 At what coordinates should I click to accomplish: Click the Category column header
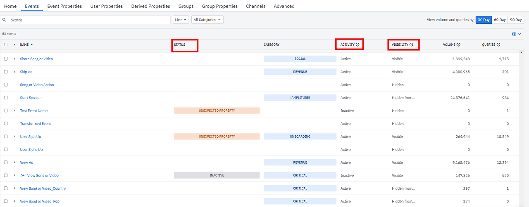(272, 45)
